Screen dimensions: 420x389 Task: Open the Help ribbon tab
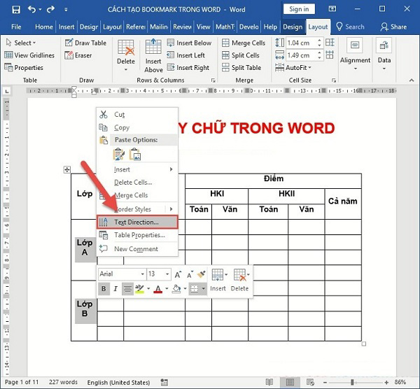[x=270, y=27]
